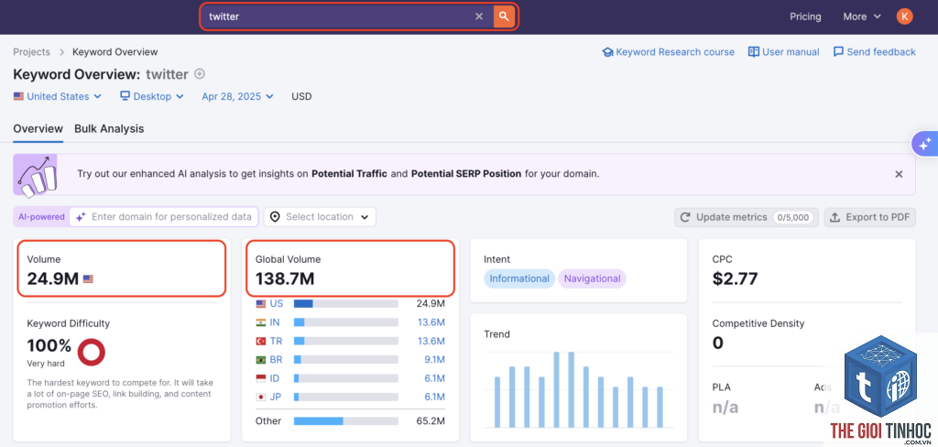
Task: Expand the More menu
Action: (x=861, y=16)
